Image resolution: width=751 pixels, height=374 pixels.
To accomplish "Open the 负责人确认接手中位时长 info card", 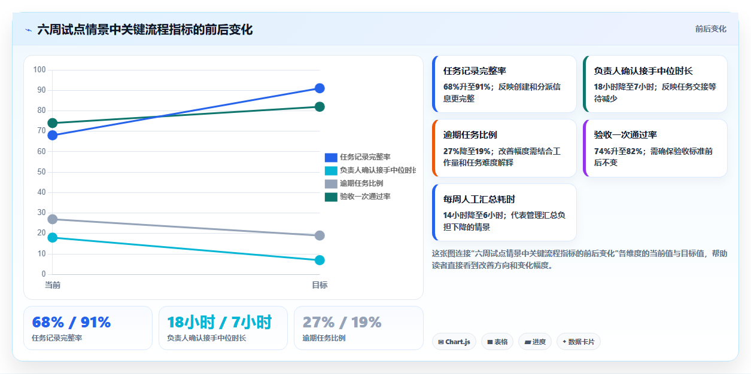I will pyautogui.click(x=655, y=84).
